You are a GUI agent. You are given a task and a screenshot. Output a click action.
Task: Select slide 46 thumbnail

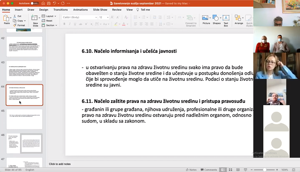point(24,143)
